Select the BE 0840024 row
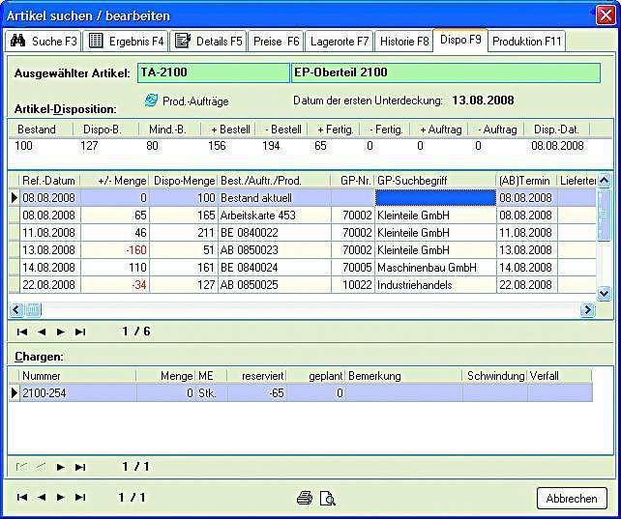This screenshot has height=519, width=621. pyautogui.click(x=303, y=267)
